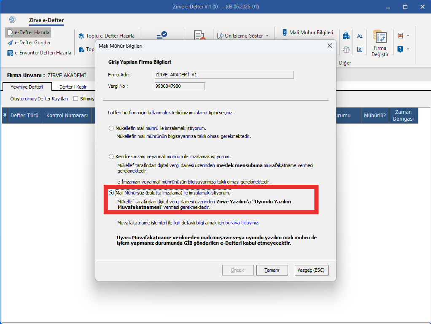This screenshot has width=431, height=324.
Task: Click the document with red mark icon
Action: click(199, 35)
